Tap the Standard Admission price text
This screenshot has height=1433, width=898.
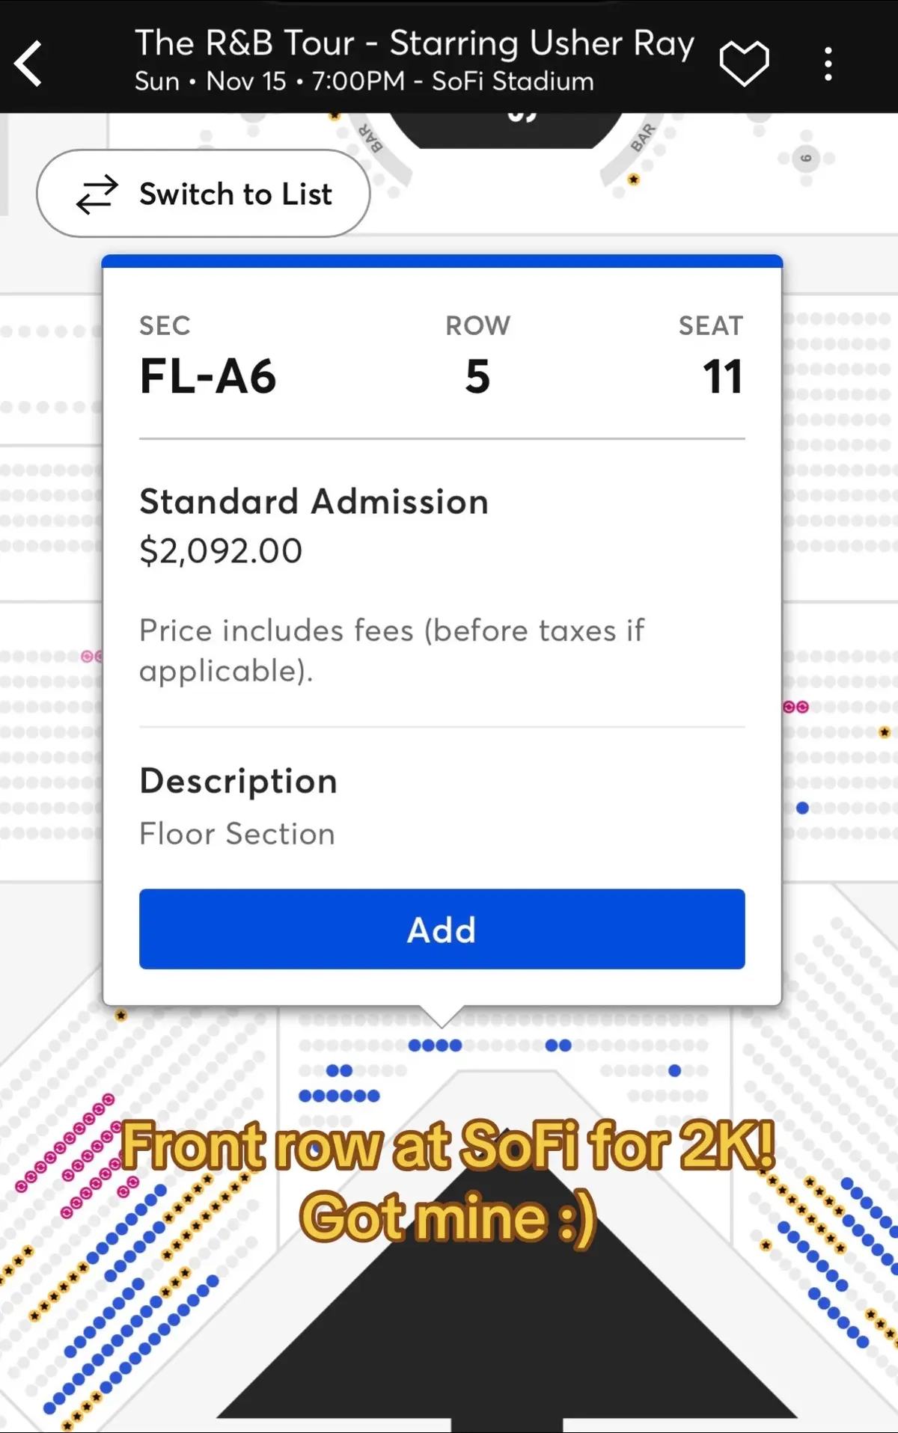[x=221, y=551]
